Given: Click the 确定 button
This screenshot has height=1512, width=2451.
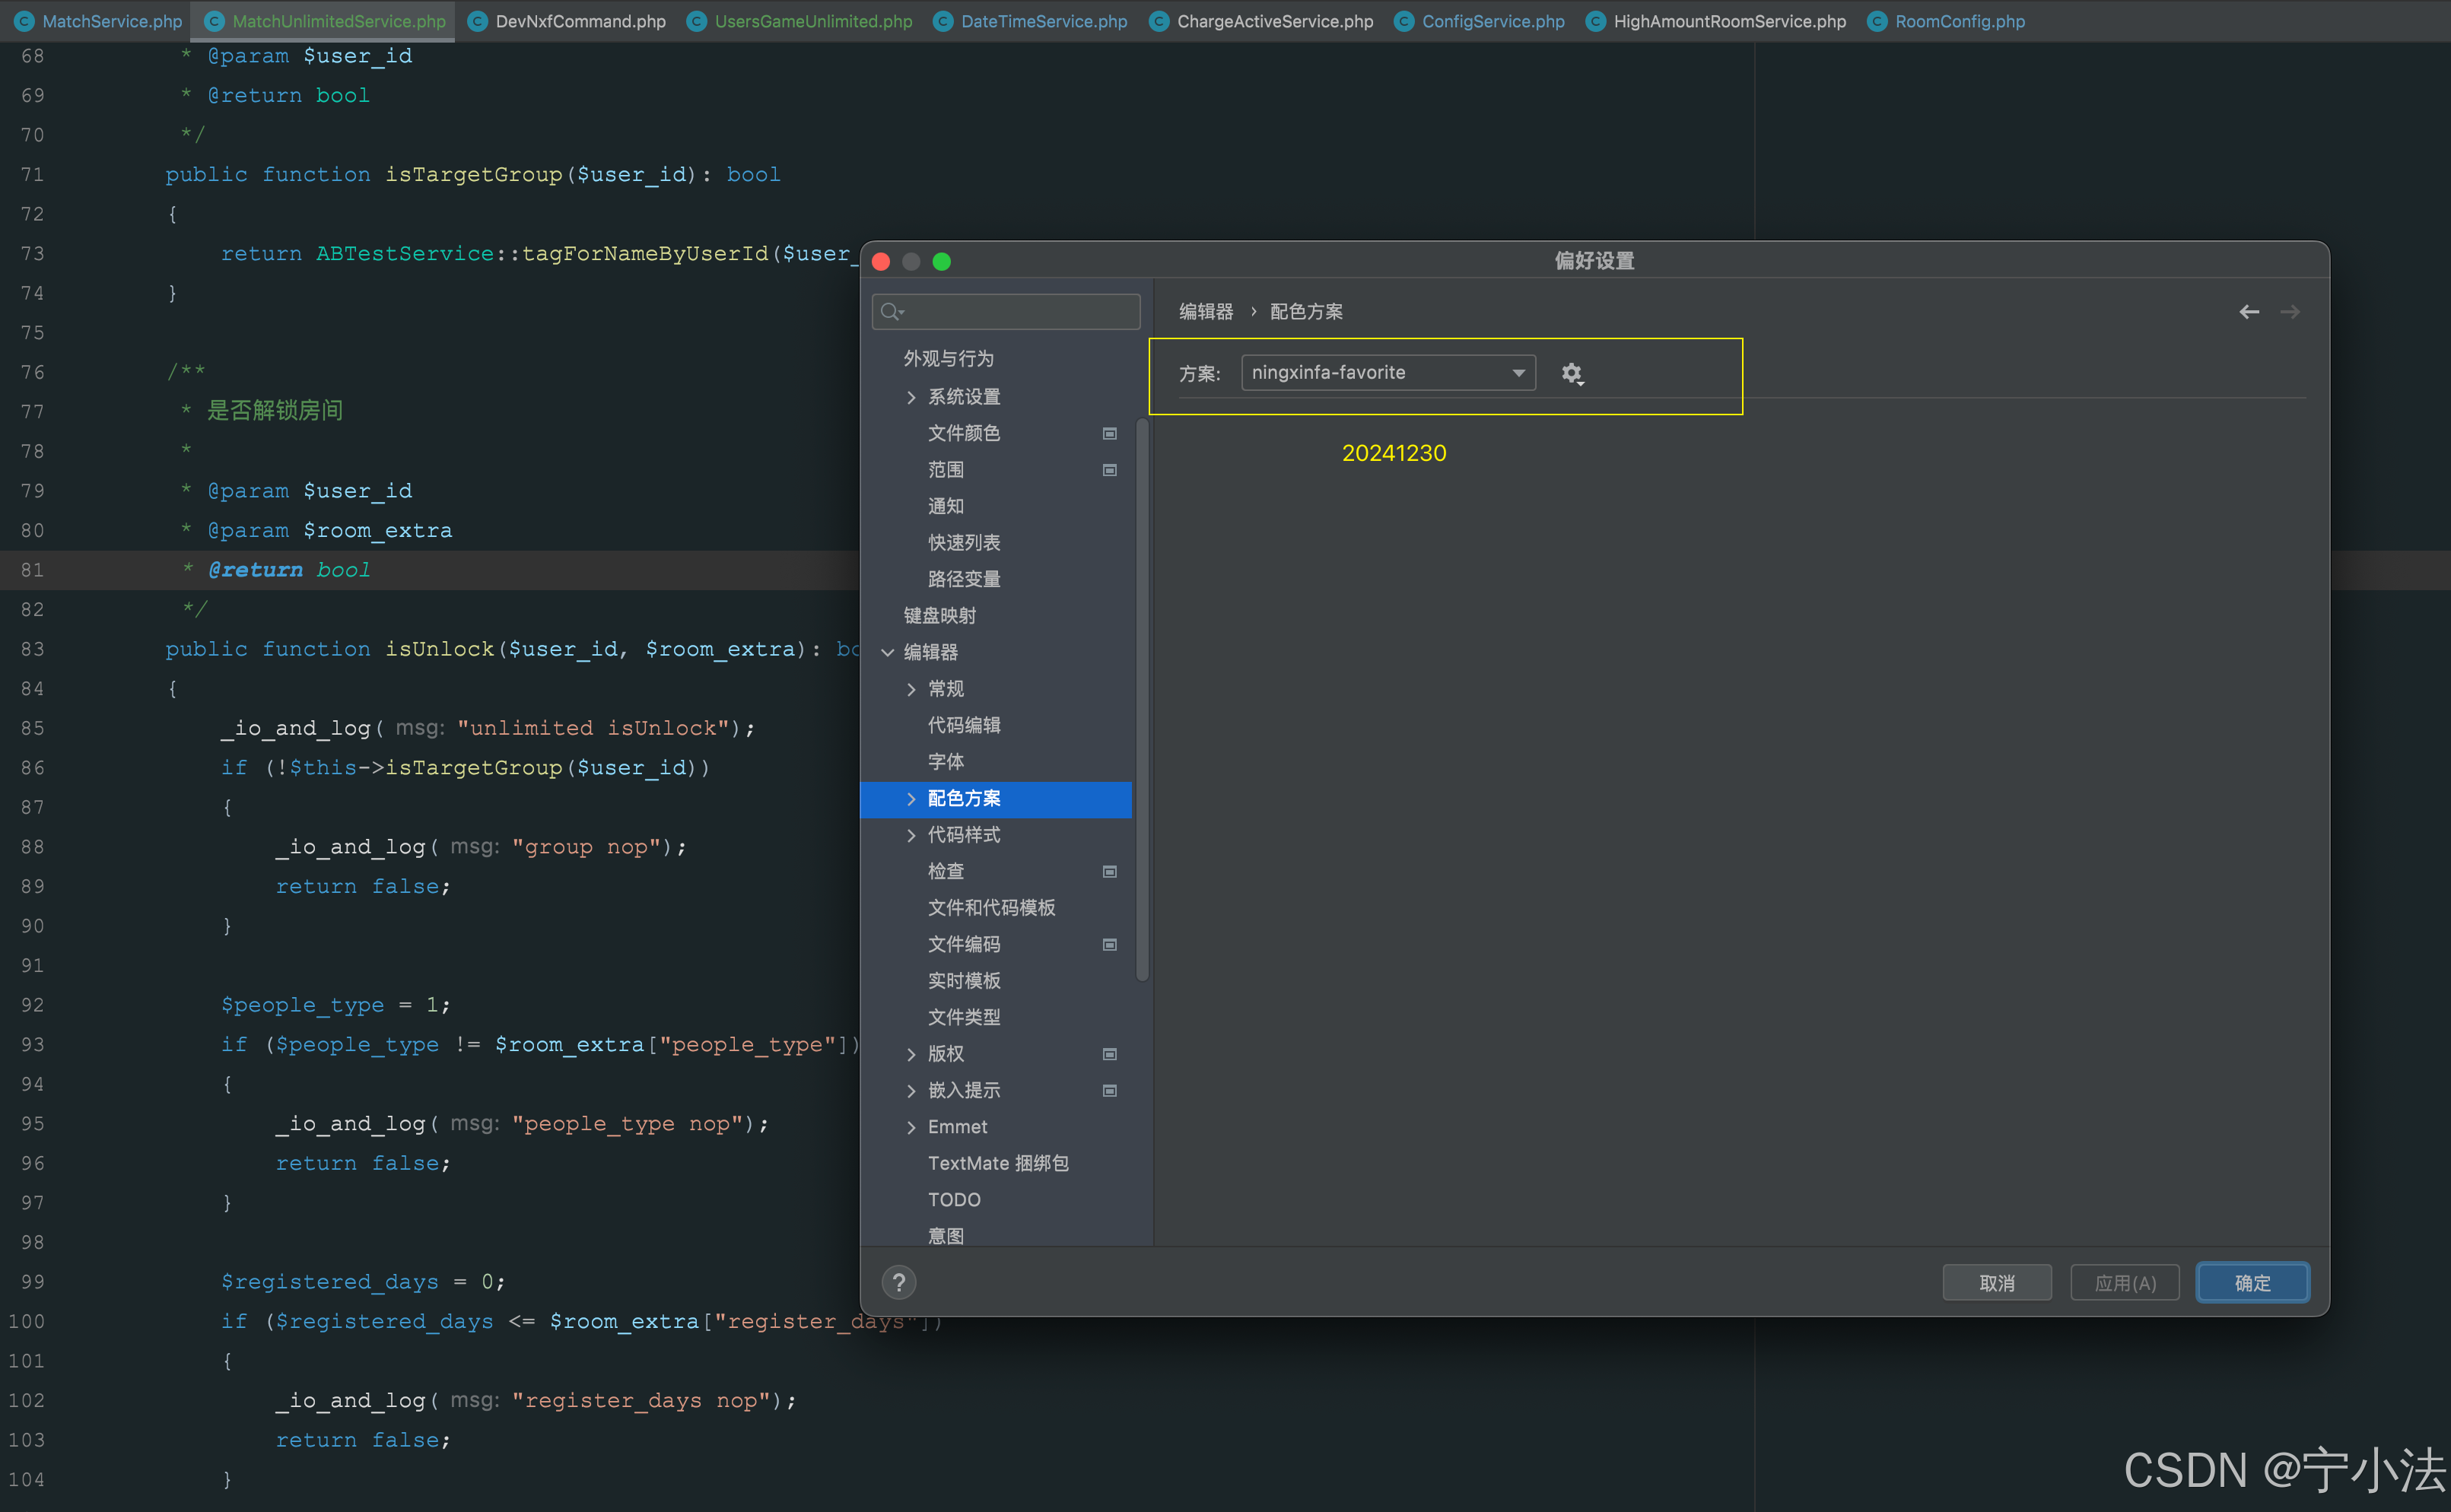Looking at the screenshot, I should [2252, 1282].
